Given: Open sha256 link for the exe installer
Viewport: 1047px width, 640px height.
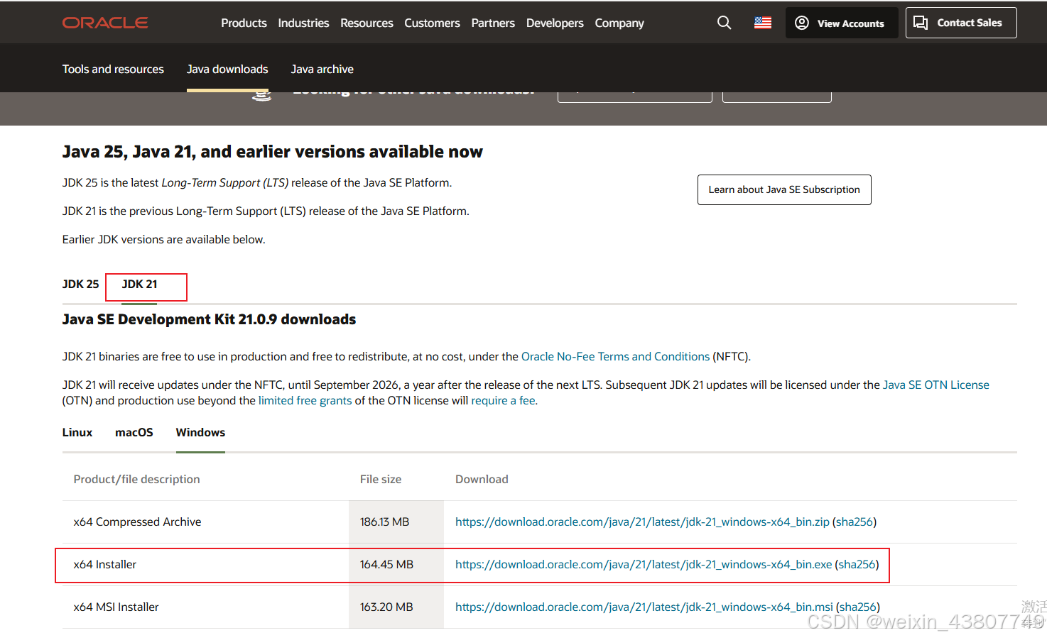Looking at the screenshot, I should coord(857,564).
